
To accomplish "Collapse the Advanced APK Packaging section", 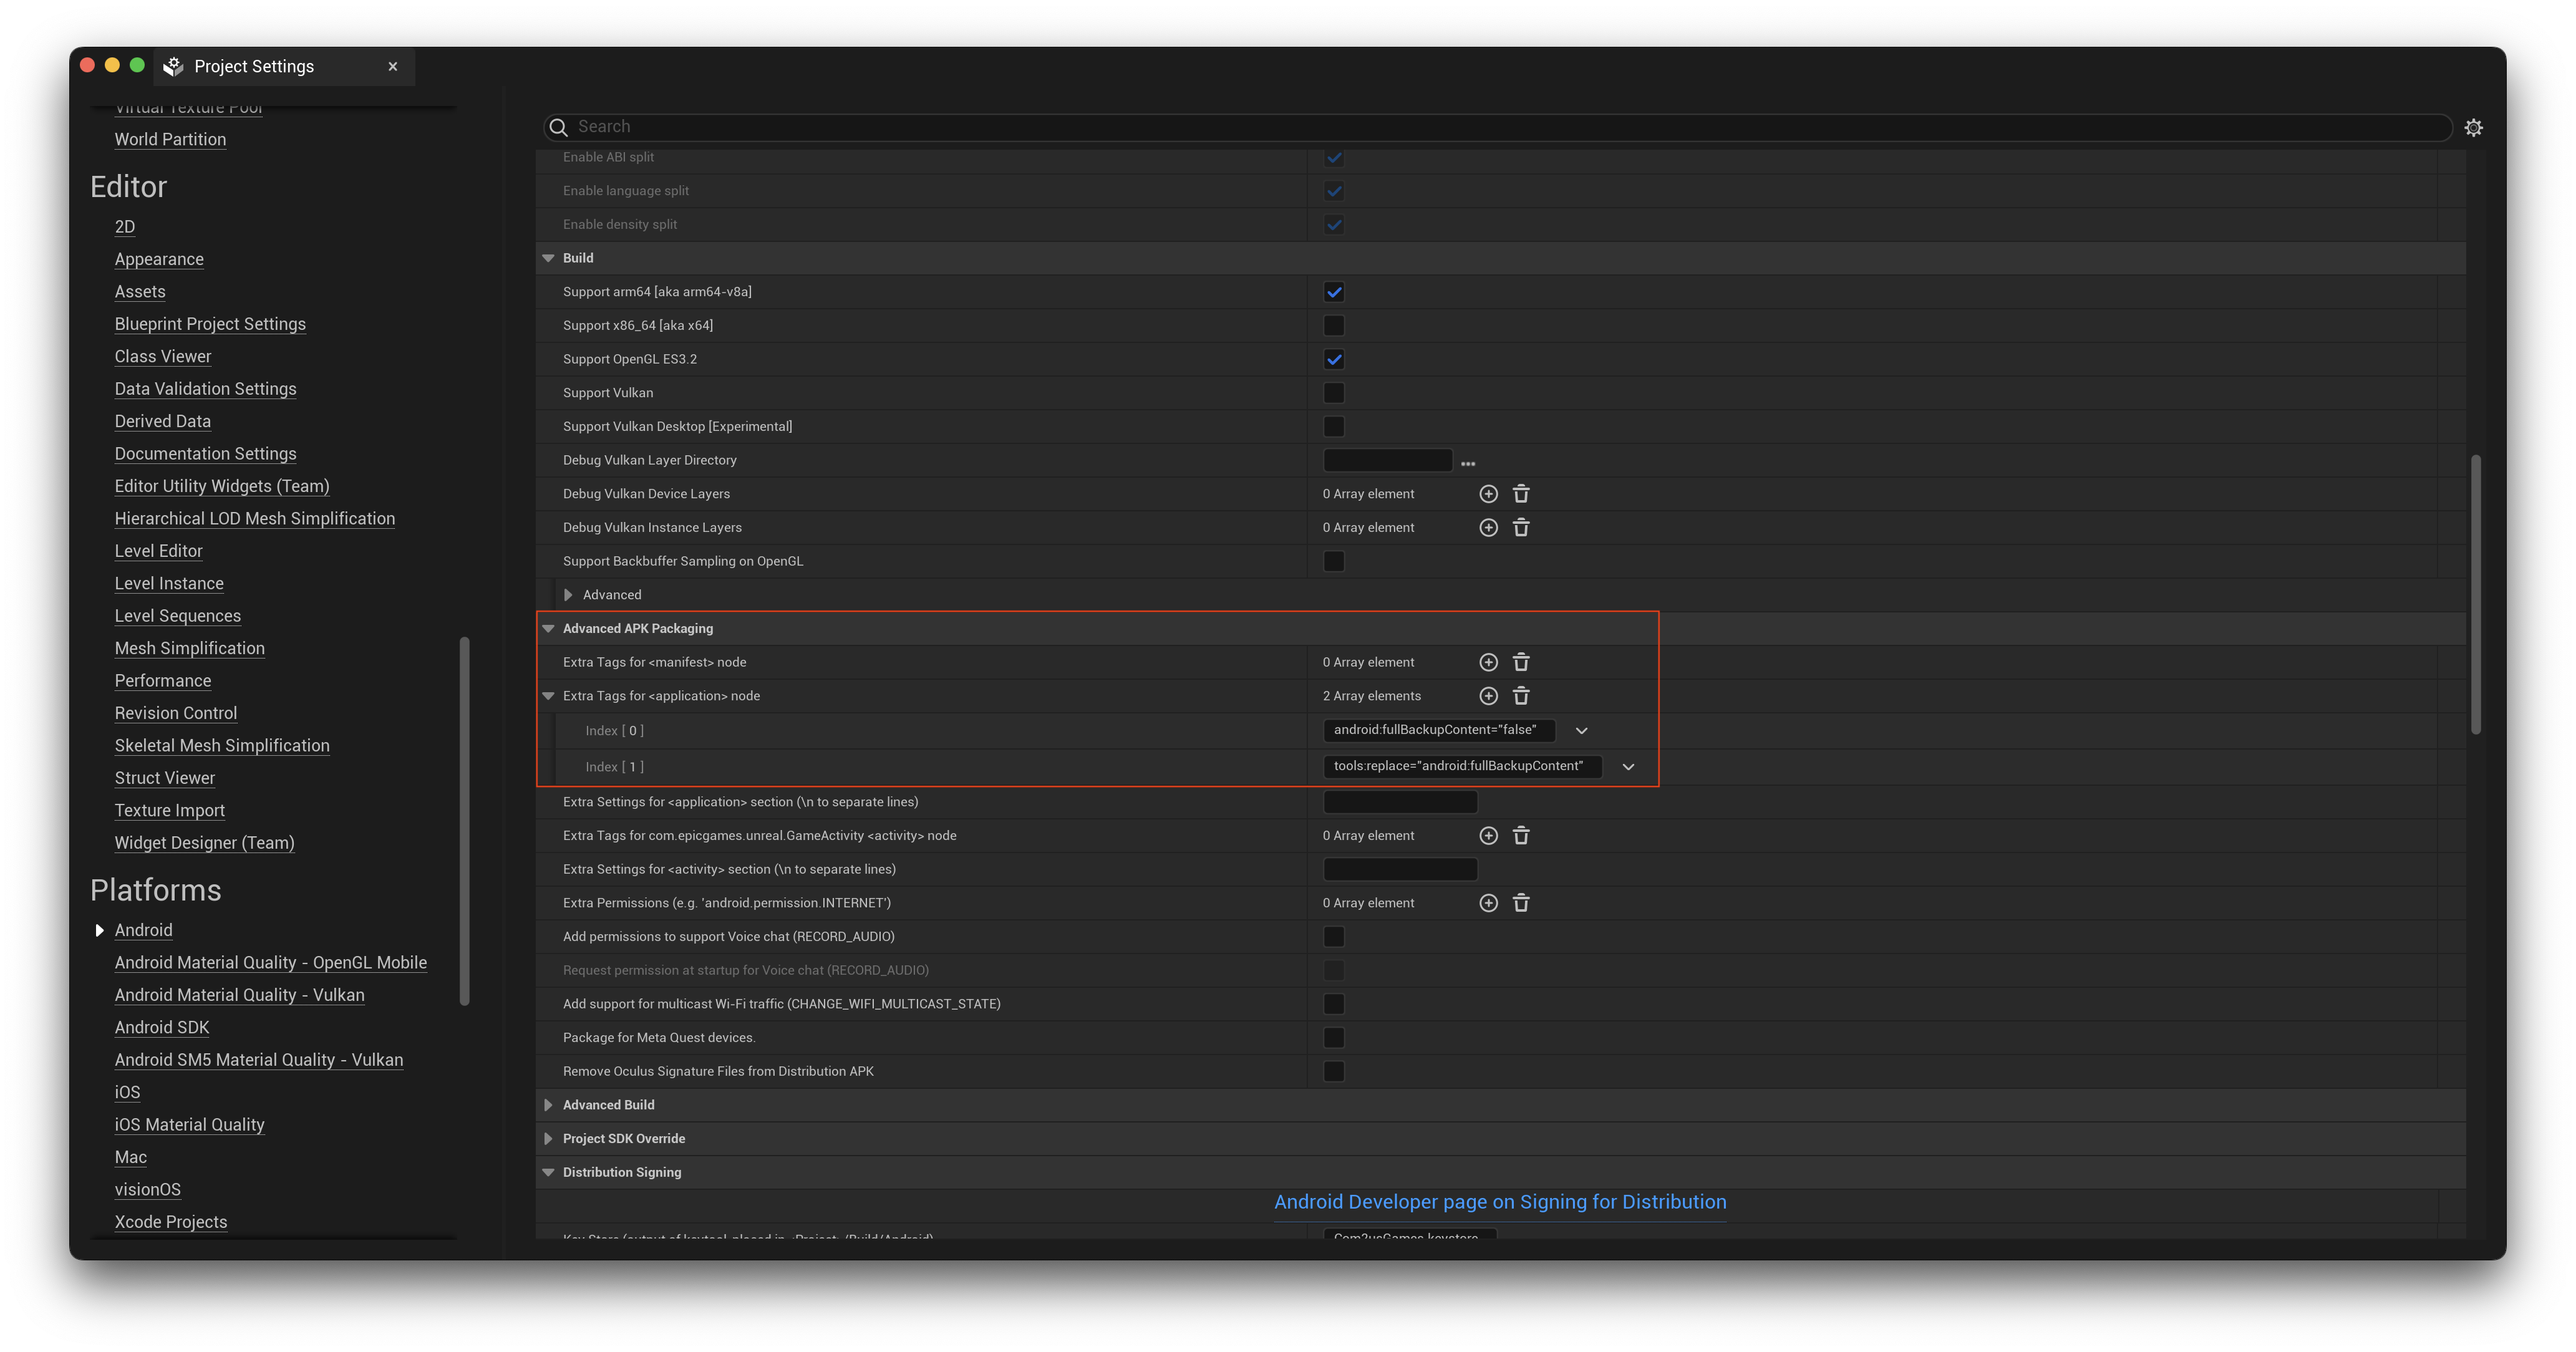I will click(548, 629).
